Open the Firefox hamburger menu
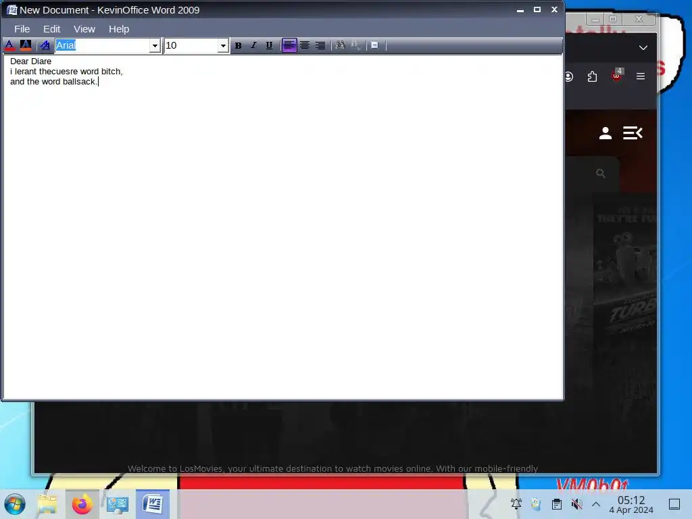The image size is (692, 519). (641, 76)
